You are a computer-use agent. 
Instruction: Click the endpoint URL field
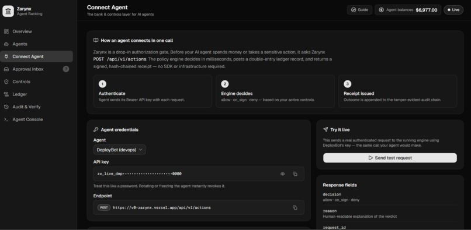tap(199, 207)
